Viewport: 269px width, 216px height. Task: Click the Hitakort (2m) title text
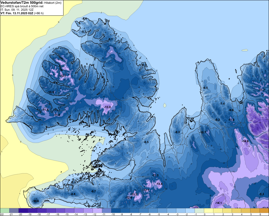(x=52, y=3)
